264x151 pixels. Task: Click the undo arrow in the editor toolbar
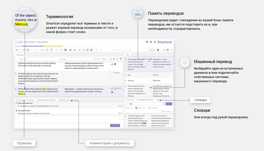pos(31,50)
